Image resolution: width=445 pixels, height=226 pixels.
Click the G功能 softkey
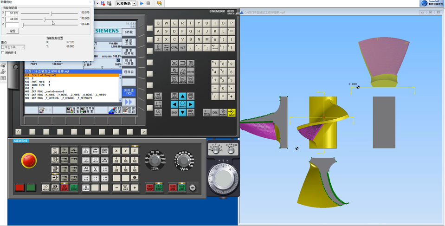point(129,32)
